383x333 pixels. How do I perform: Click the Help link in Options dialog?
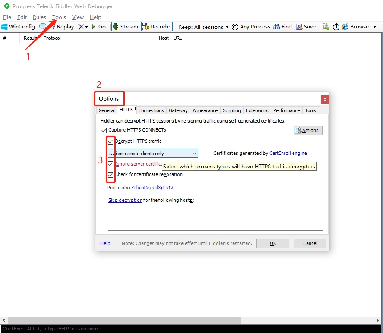[105, 243]
